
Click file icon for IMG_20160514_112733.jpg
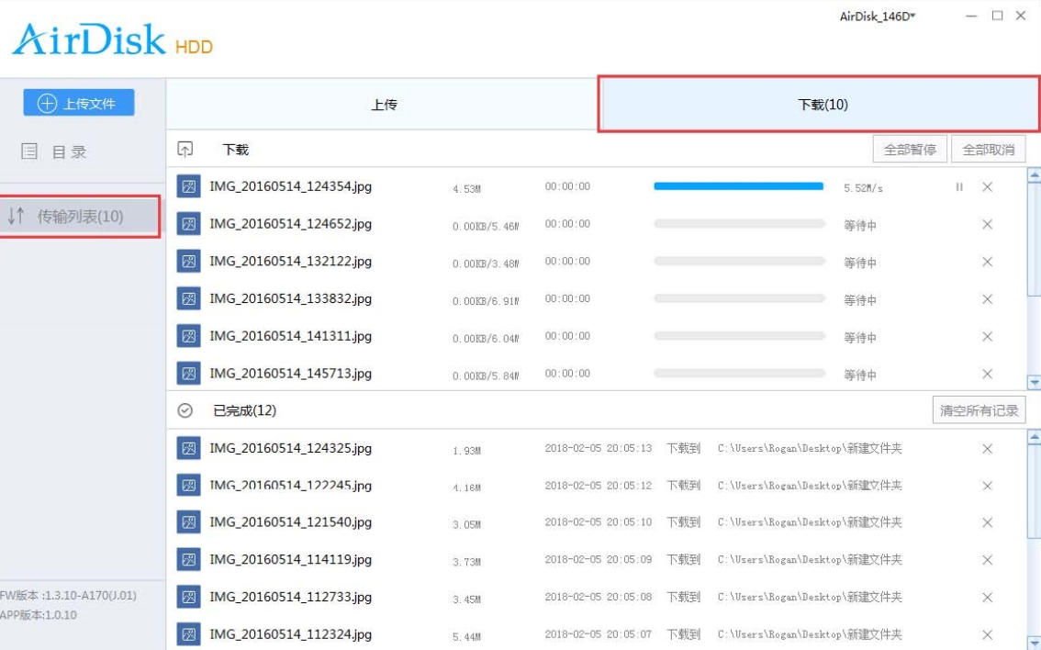tap(188, 598)
